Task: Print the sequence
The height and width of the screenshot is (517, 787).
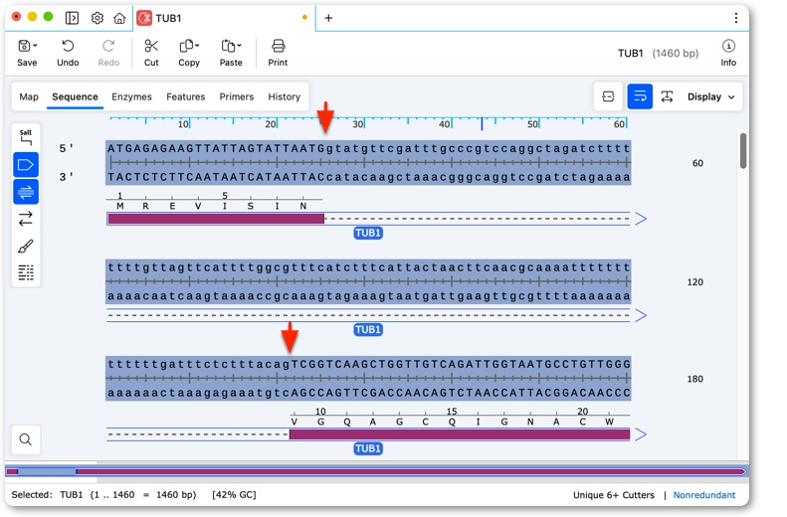Action: click(x=278, y=52)
